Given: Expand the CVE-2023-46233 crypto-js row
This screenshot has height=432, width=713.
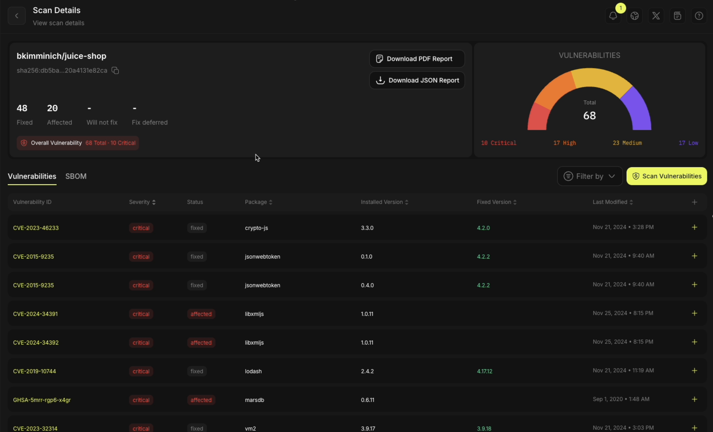Looking at the screenshot, I should tap(694, 228).
